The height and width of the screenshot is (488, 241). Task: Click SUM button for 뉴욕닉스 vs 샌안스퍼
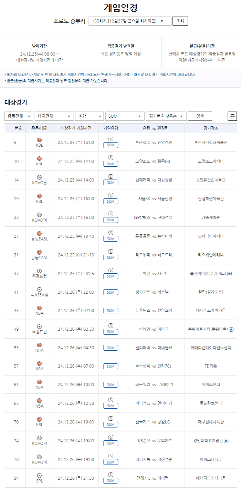(111, 311)
